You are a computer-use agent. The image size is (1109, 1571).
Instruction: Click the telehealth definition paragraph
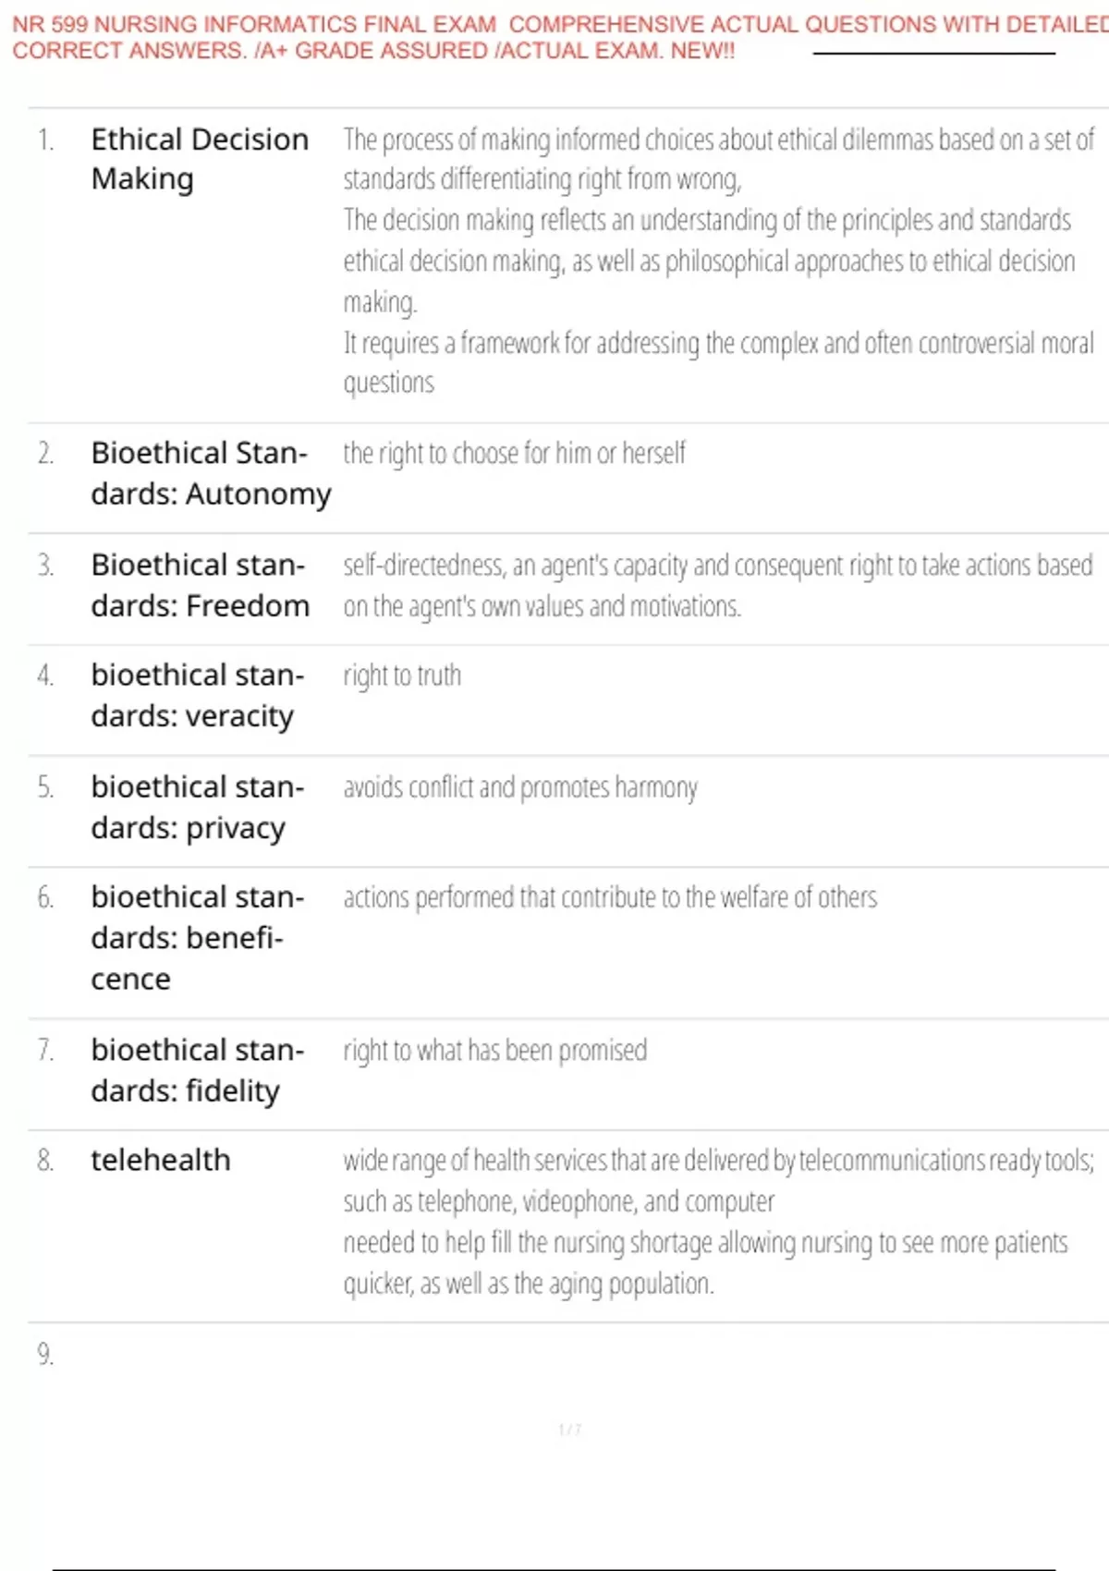pos(717,1221)
